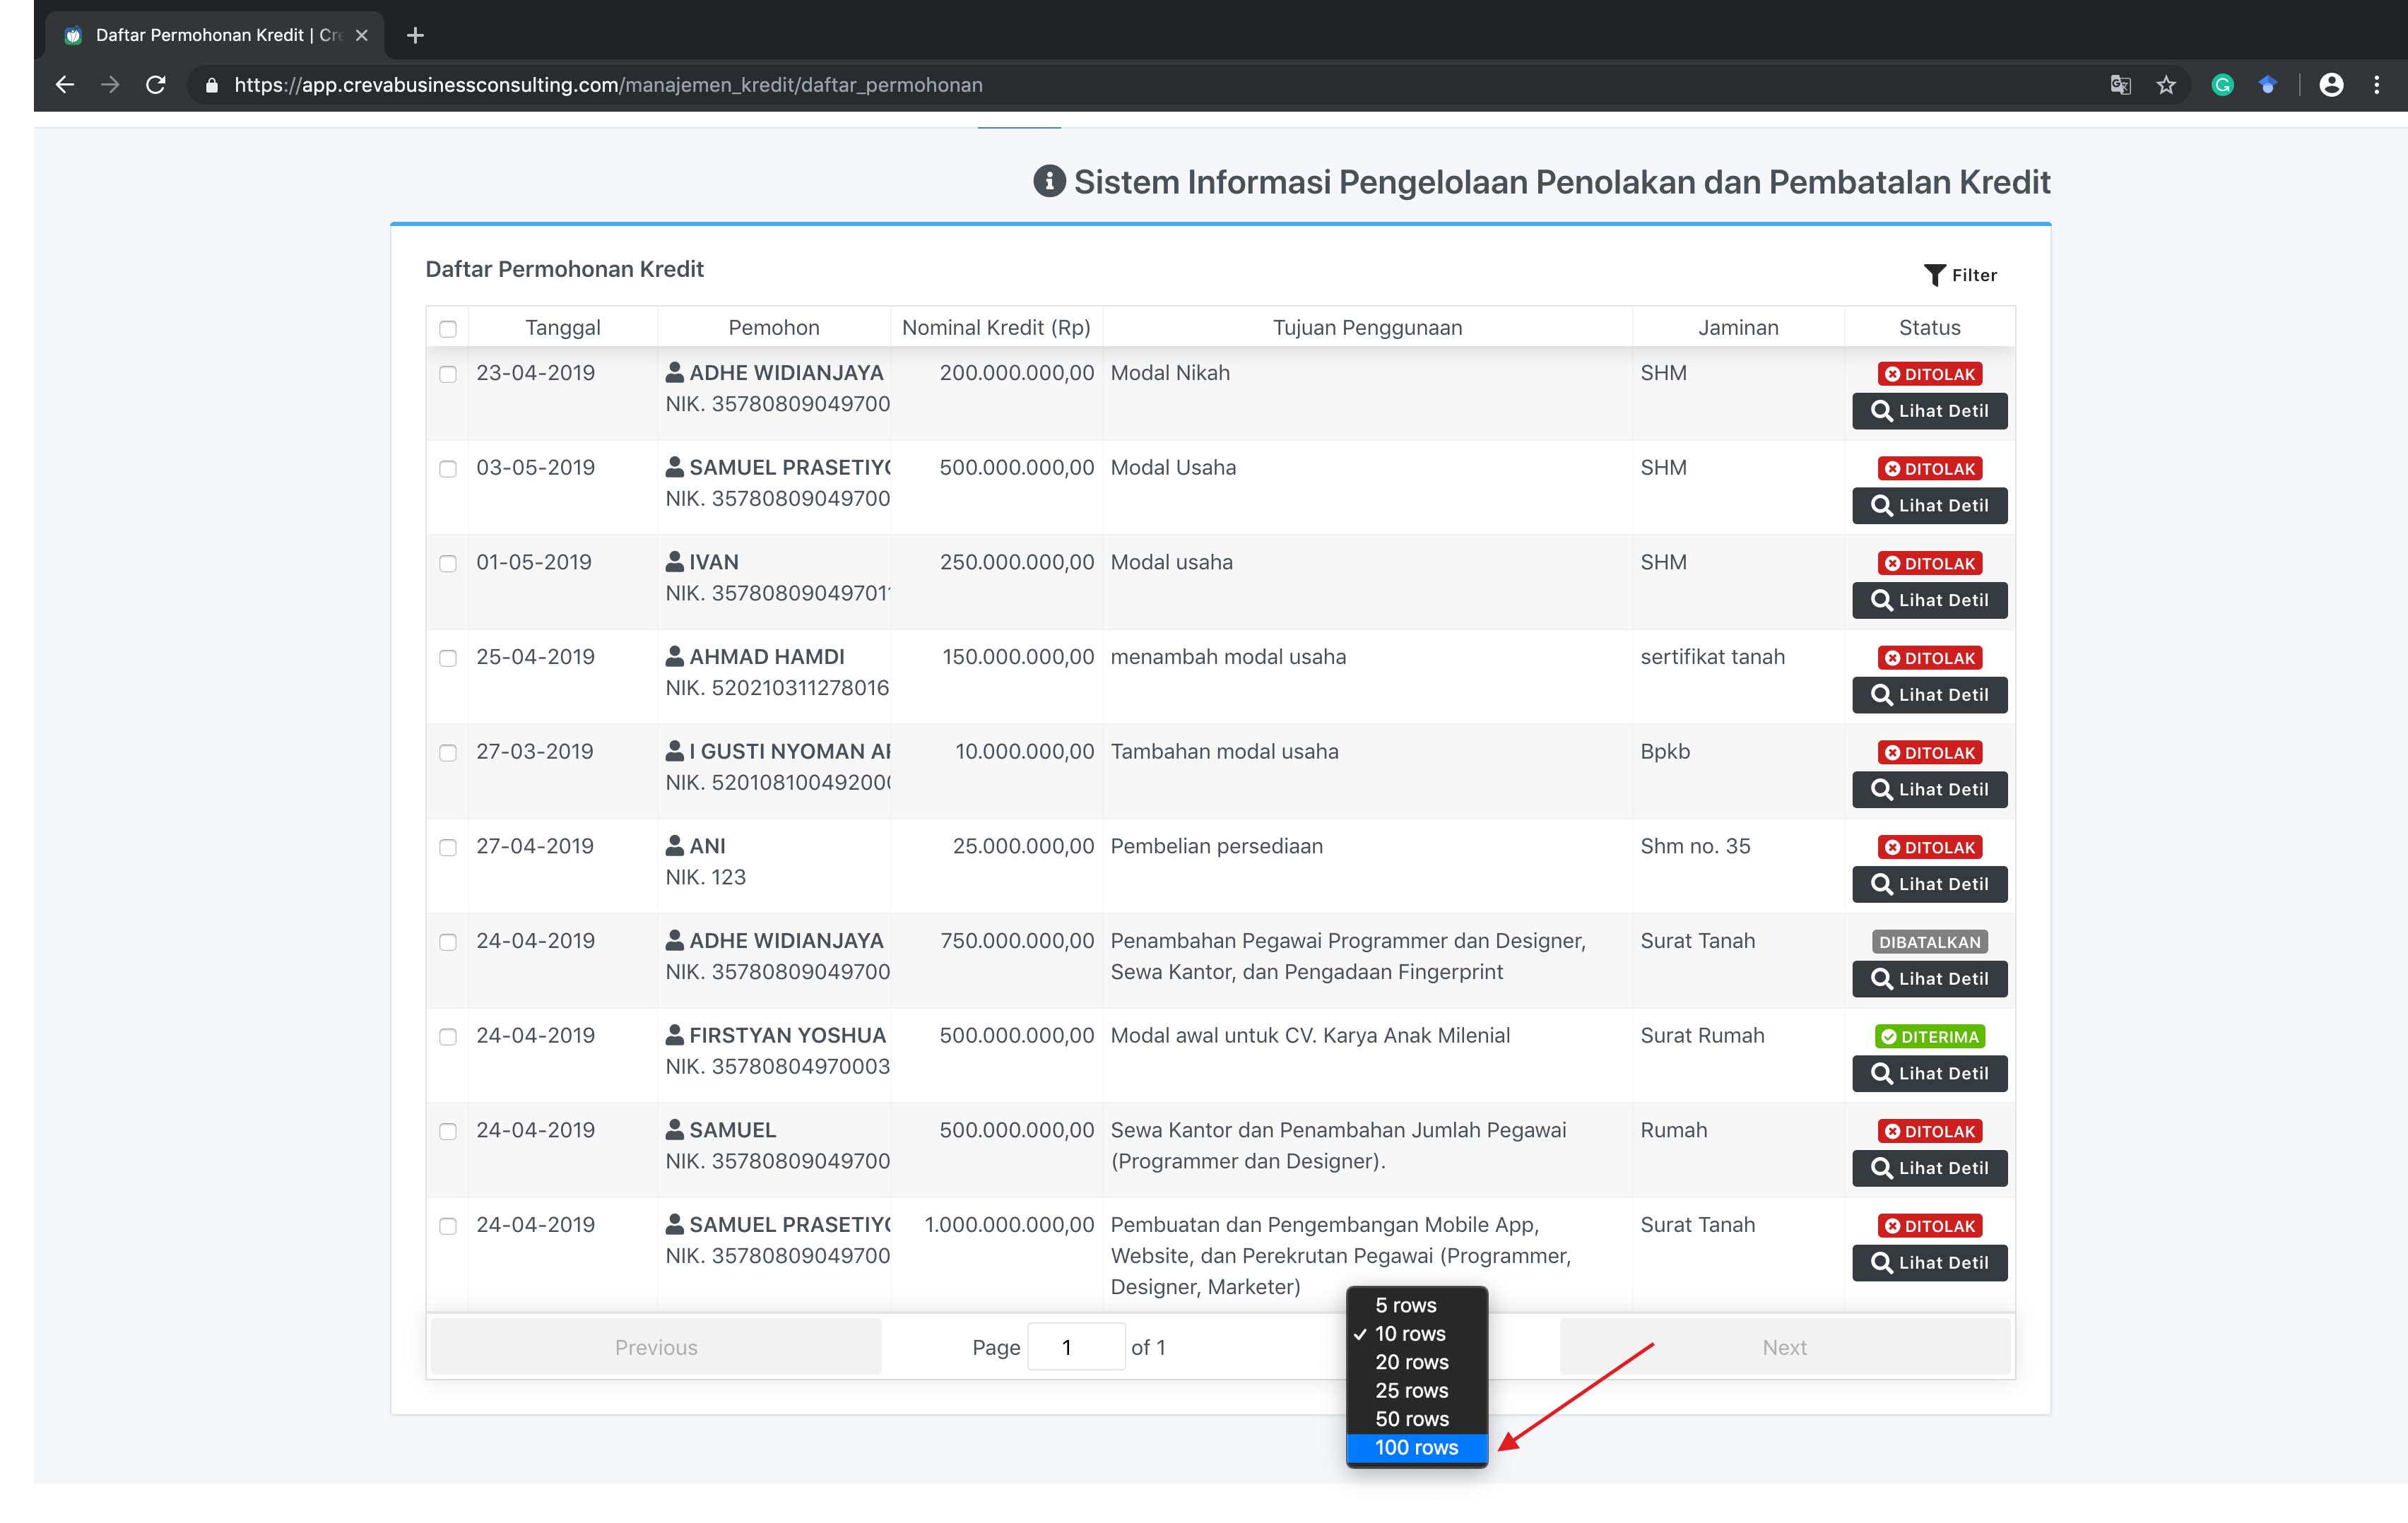
Task: Sort by Jaminan column header
Action: tap(1738, 328)
